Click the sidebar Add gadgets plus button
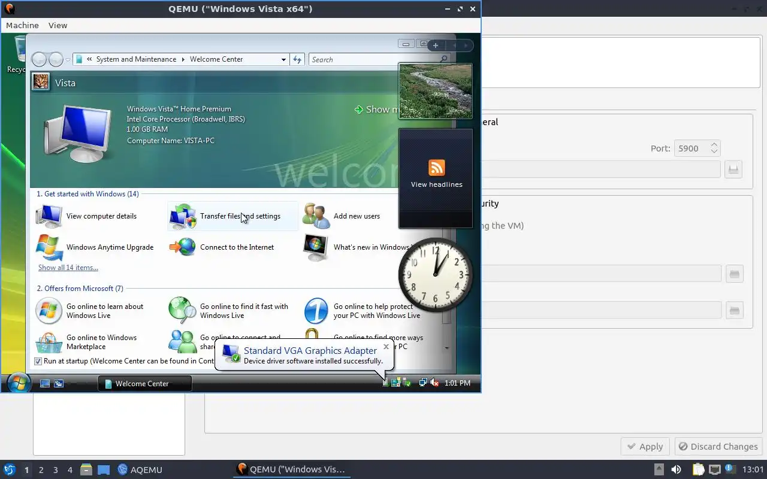 436,46
